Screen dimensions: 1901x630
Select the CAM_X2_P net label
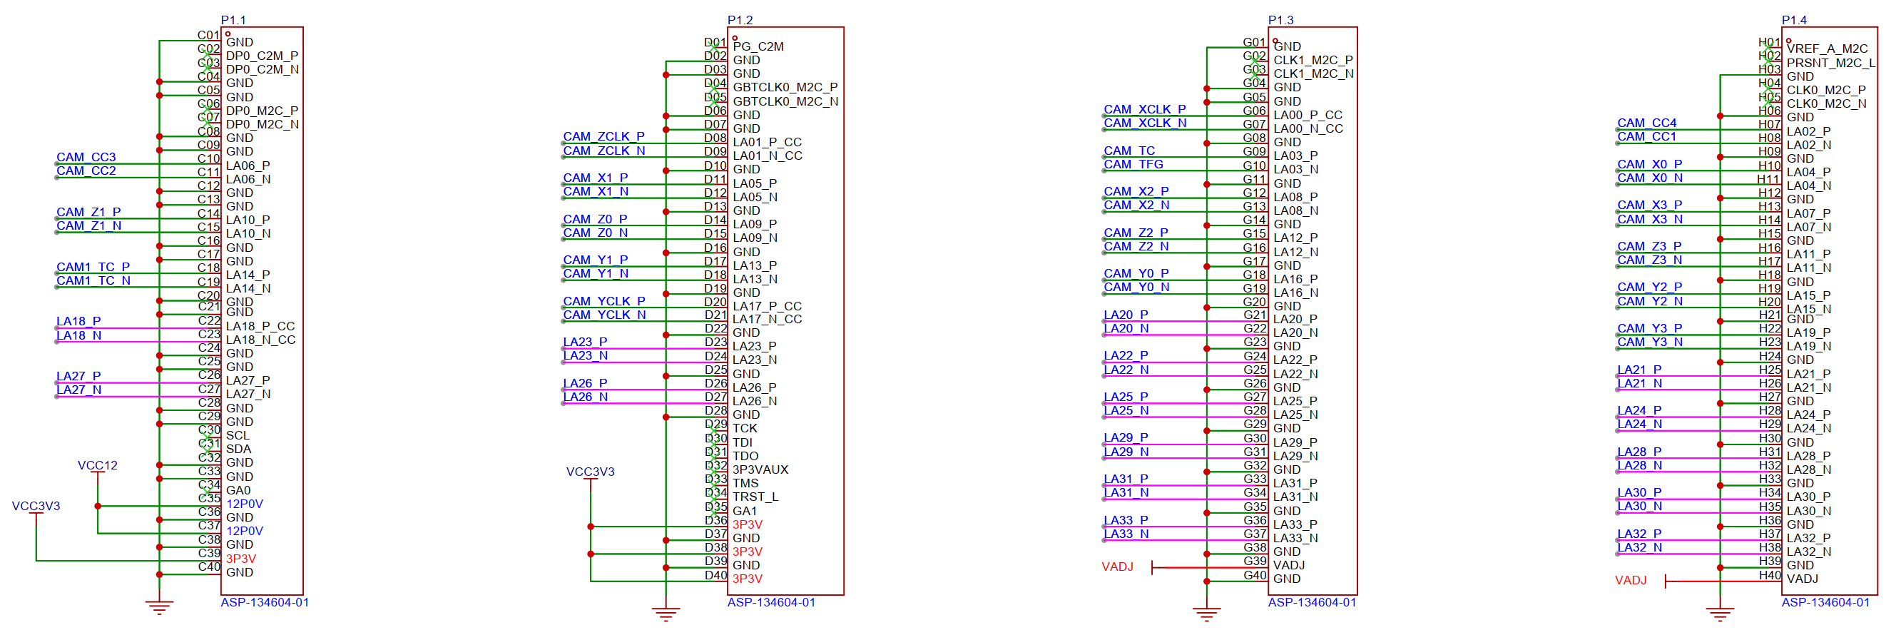(1136, 191)
